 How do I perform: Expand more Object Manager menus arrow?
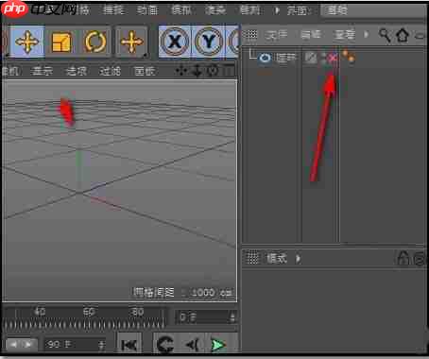point(366,34)
